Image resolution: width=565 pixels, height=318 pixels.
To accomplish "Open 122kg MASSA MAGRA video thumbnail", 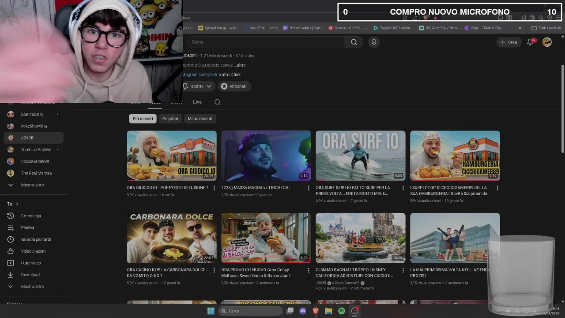I will pos(266,155).
